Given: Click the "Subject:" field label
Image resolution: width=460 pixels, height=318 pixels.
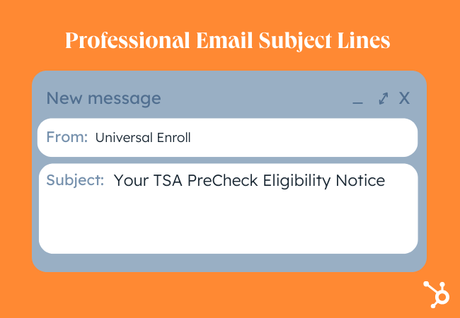Looking at the screenshot, I should coord(75,180).
